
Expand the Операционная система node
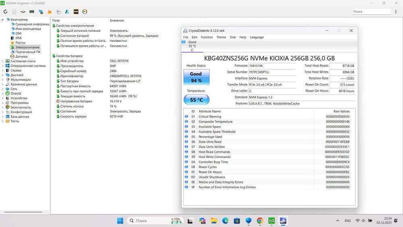(3, 66)
